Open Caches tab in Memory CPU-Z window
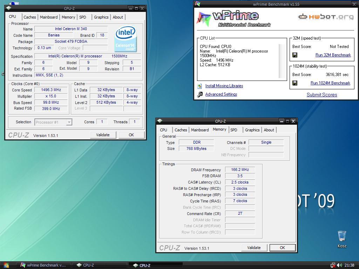 tap(181, 130)
